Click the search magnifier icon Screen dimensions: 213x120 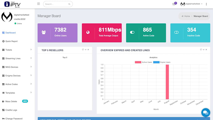click(x=69, y=4)
